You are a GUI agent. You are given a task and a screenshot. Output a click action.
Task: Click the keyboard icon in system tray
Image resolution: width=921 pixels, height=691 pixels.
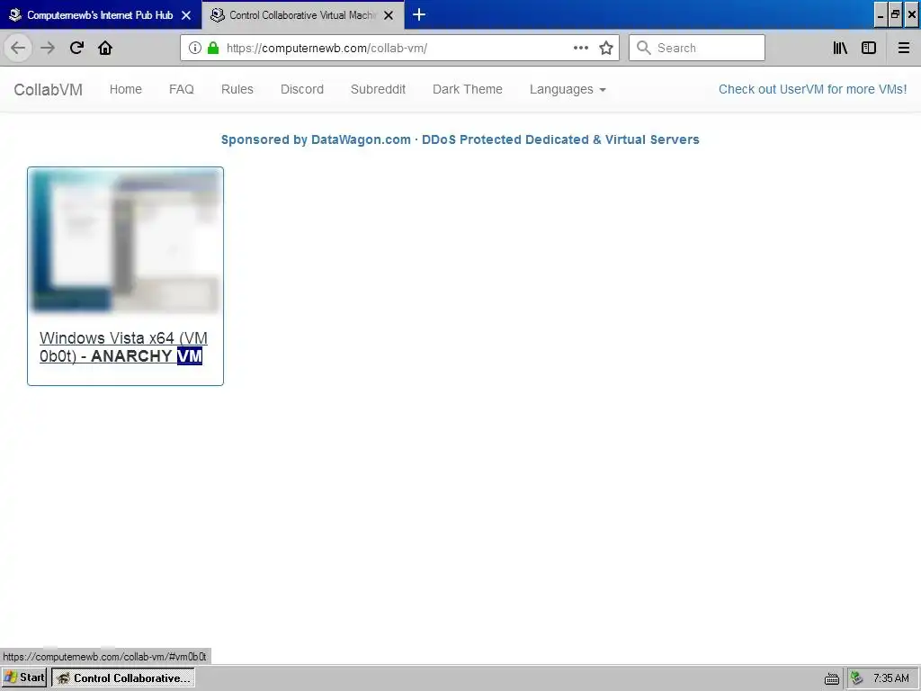tap(832, 678)
